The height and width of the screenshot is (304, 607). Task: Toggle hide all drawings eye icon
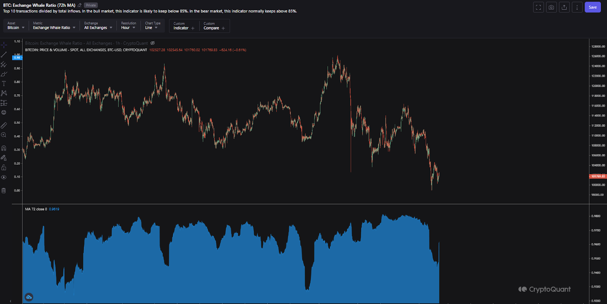pyautogui.click(x=4, y=177)
